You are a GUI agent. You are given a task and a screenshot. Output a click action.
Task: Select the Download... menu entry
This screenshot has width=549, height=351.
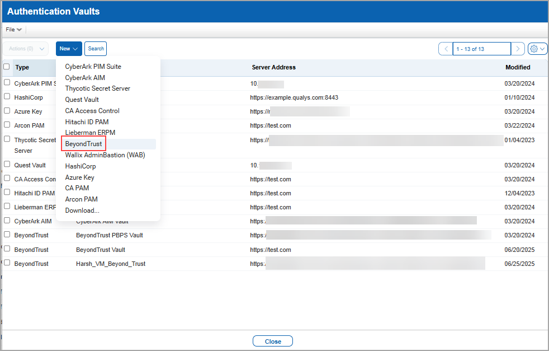click(82, 210)
